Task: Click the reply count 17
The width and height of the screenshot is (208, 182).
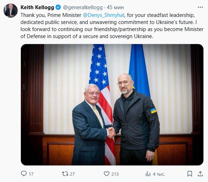Action: [x=31, y=174]
